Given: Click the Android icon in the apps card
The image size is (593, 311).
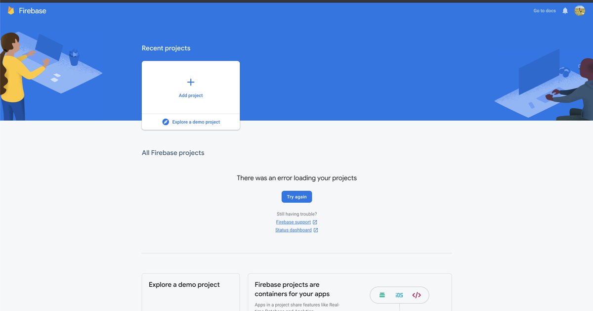Looking at the screenshot, I should (x=382, y=295).
